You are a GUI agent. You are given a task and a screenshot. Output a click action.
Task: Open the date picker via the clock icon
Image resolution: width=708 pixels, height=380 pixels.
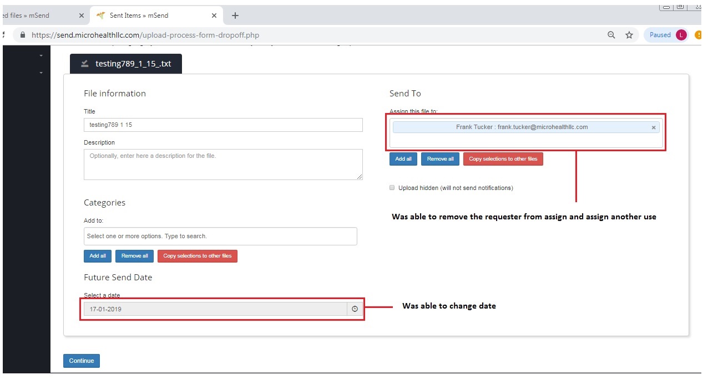(355, 309)
